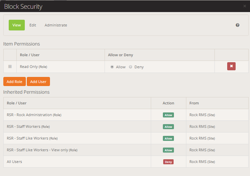Click the From column header
This screenshot has width=250, height=176.
tap(194, 103)
